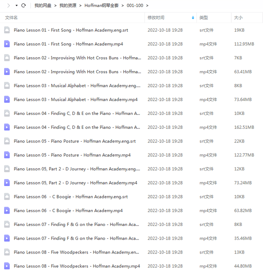The width and height of the screenshot is (263, 270).
Task: Click srt icon of Lesson 07 Finding F & G
Action: [x=7, y=224]
